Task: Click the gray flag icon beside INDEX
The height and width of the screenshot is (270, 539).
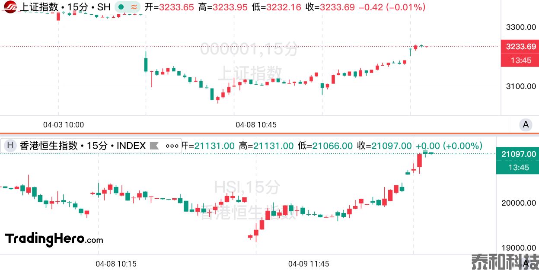Action: pos(154,146)
